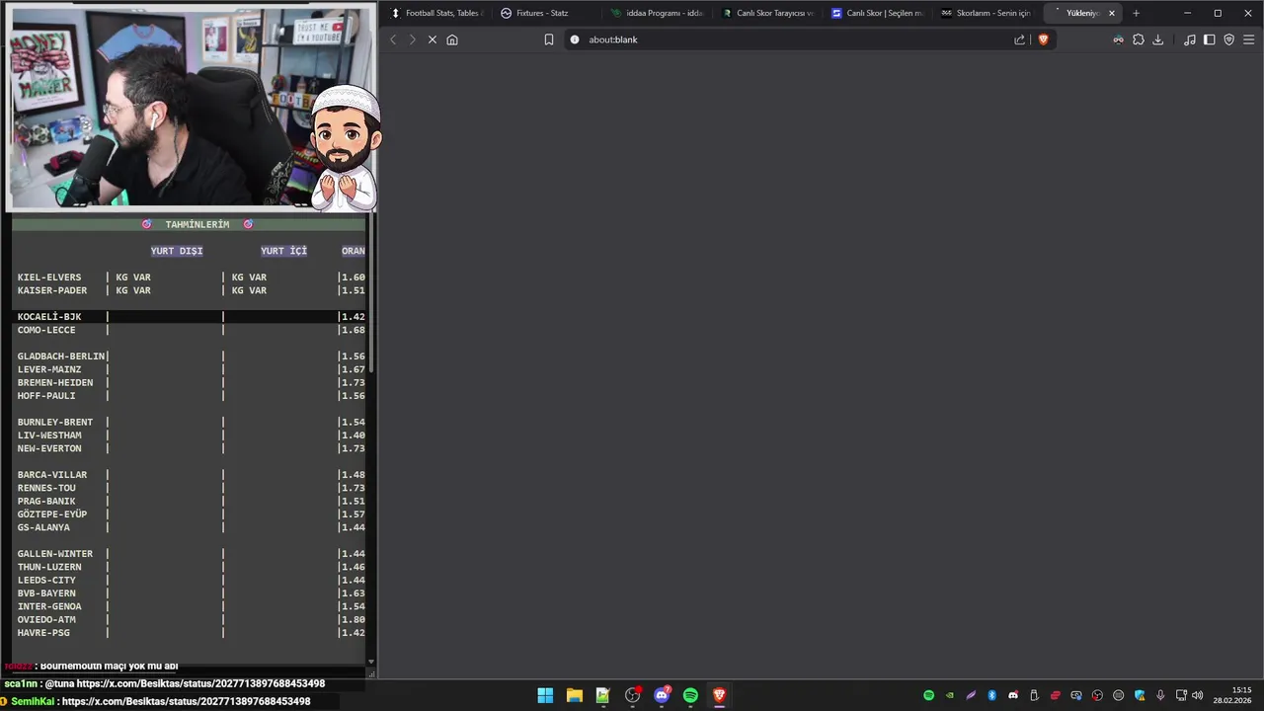Bookmark the current page
Viewport: 1264px width, 711px height.
[549, 39]
